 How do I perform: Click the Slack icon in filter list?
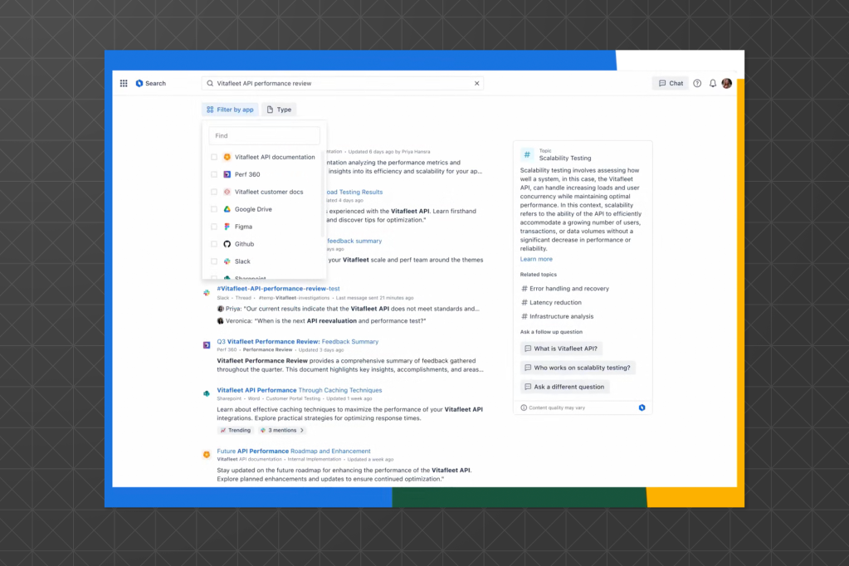click(227, 261)
